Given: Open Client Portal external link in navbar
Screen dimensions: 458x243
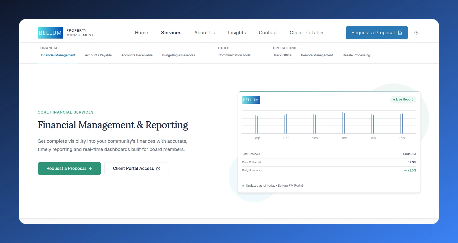Looking at the screenshot, I should (306, 33).
